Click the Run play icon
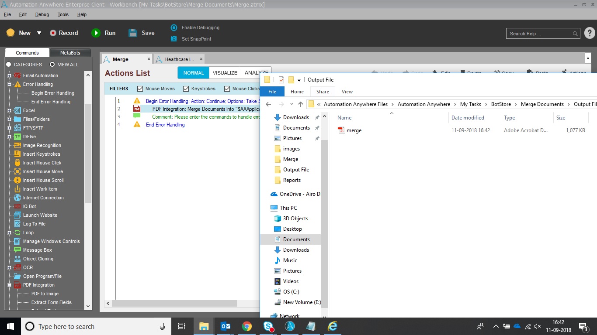 tap(96, 33)
